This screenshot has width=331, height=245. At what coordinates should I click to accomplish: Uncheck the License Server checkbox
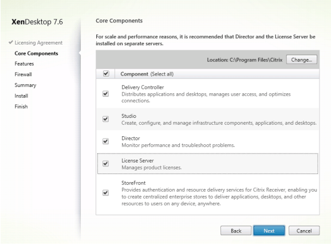click(105, 164)
